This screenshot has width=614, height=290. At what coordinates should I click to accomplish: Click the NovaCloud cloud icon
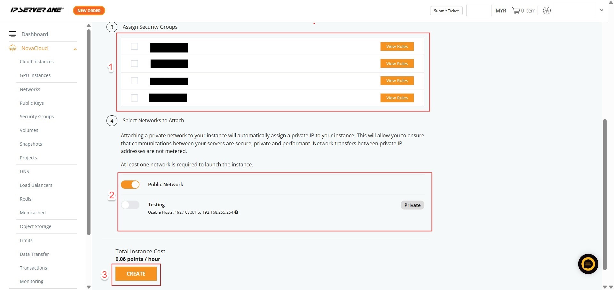click(13, 48)
